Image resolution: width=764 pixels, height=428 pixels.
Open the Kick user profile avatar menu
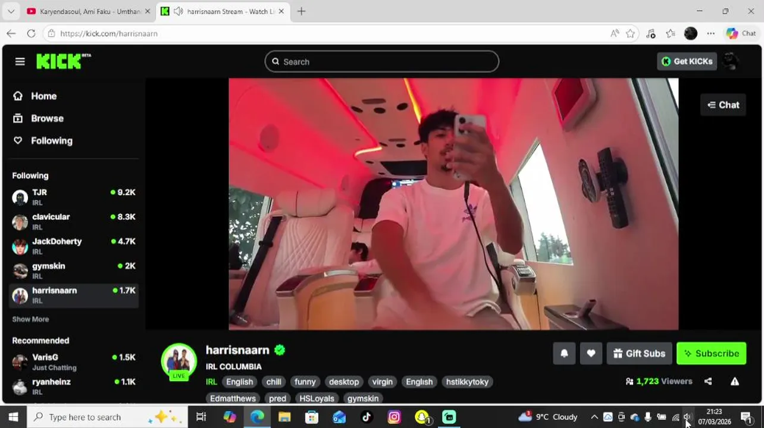730,61
